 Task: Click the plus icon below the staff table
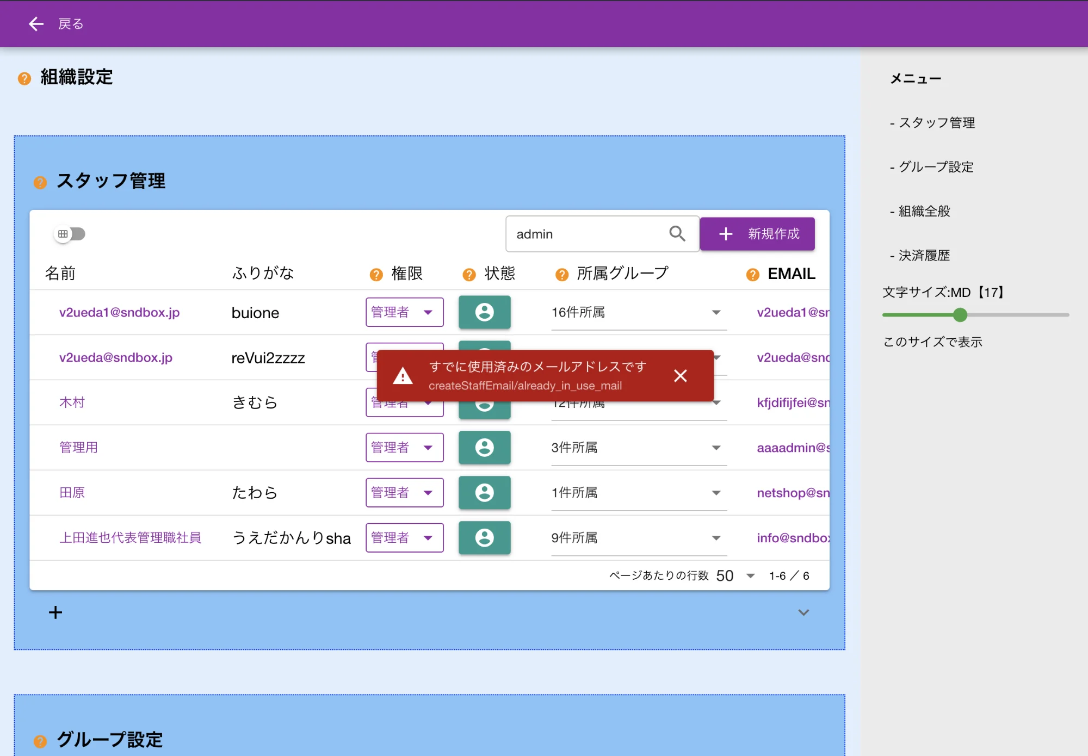tap(55, 612)
